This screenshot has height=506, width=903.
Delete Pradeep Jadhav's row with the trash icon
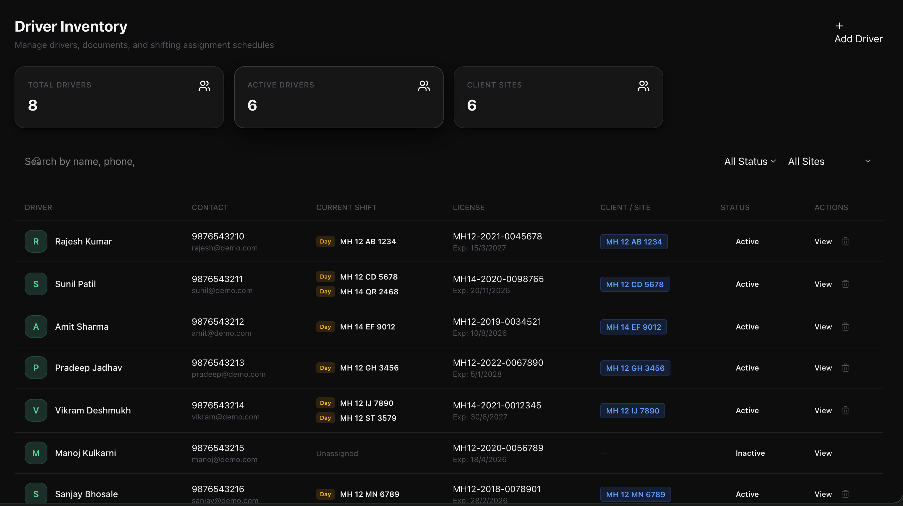(x=845, y=368)
